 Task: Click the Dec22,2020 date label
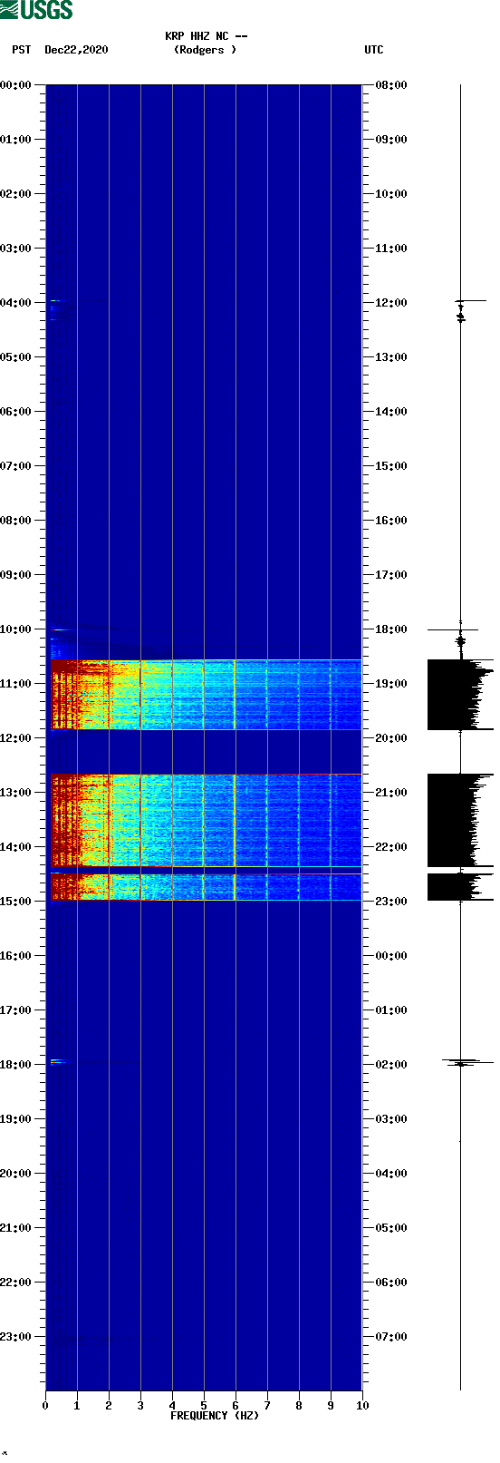click(76, 50)
